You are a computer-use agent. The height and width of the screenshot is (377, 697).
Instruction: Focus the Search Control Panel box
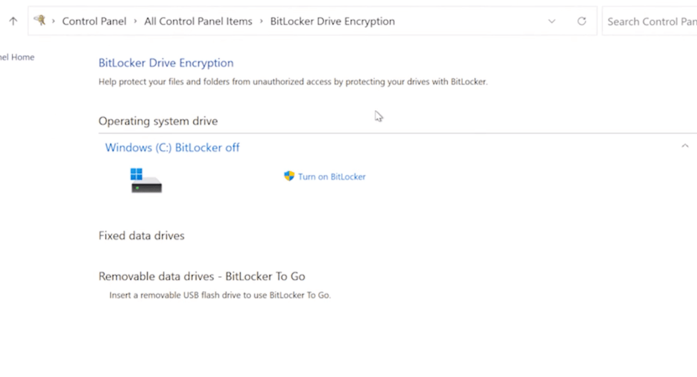651,21
